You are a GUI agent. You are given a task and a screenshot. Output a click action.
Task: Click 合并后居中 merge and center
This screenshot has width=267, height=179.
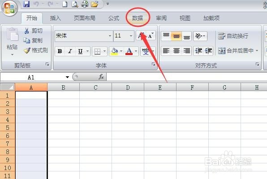tap(236, 51)
